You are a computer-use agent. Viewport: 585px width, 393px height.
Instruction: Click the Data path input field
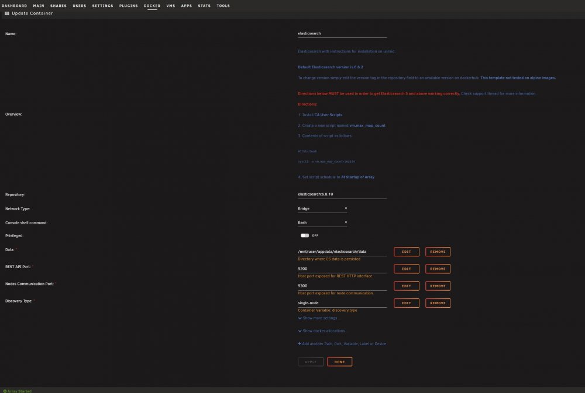click(x=342, y=252)
